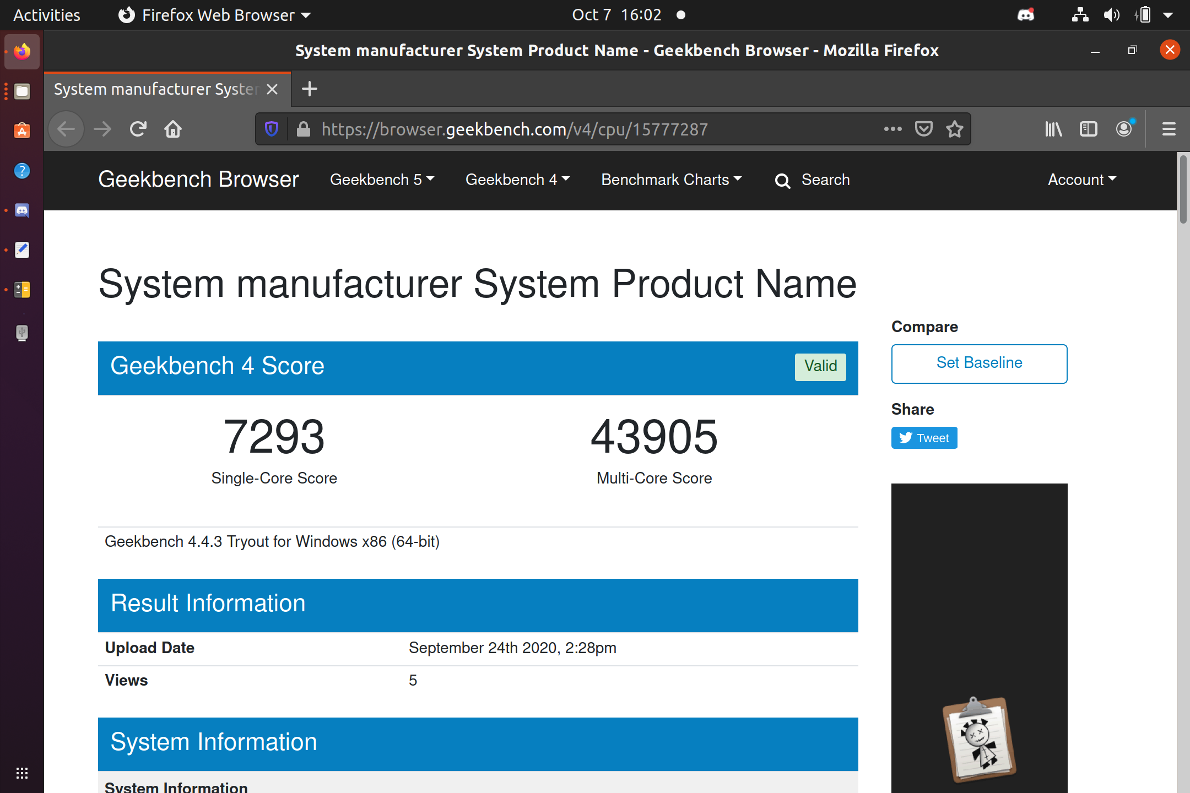Bookmark this page with the star icon
The width and height of the screenshot is (1190, 793).
pos(955,129)
